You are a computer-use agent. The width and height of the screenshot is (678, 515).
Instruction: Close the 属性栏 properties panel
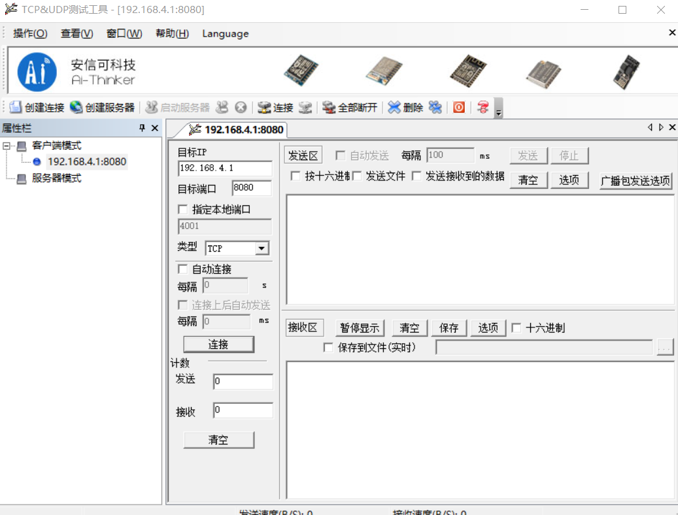pos(155,128)
